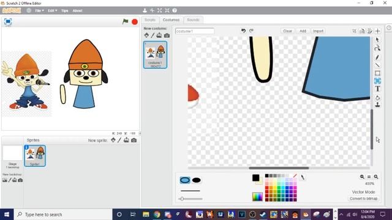392x220 pixels.
Task: Pick the Pencil tool
Action: 377,57
